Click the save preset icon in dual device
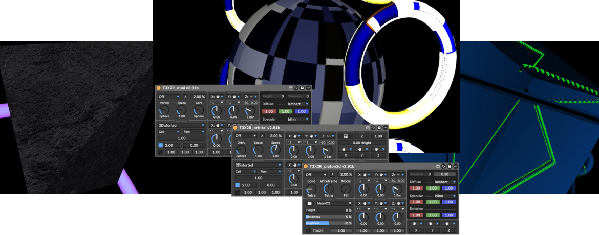This screenshot has width=599, height=235. point(302,88)
